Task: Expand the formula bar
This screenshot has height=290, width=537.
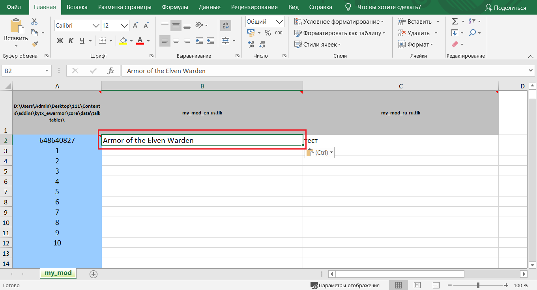Action: (x=531, y=71)
